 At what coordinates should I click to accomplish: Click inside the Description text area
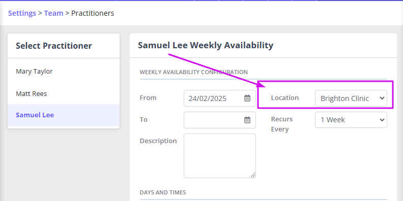[x=220, y=156]
